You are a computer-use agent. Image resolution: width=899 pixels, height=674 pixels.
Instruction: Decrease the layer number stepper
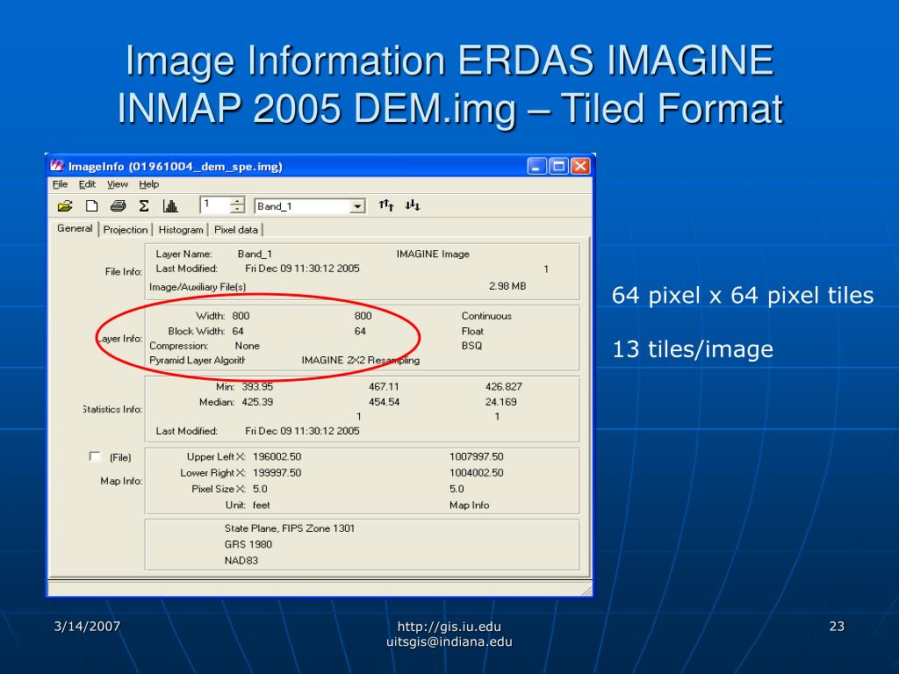tap(237, 209)
